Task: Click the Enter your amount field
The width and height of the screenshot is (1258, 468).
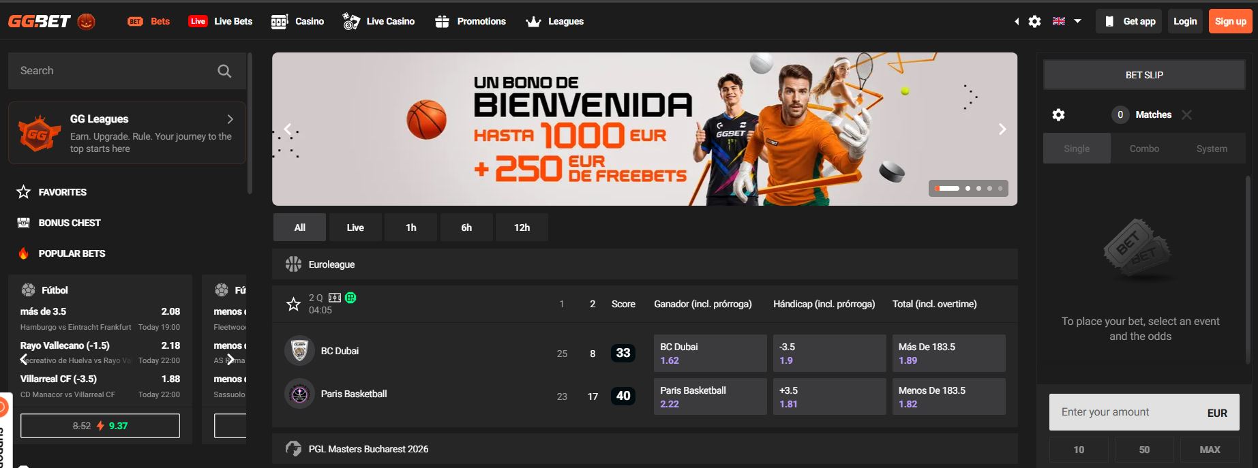Action: 1144,412
